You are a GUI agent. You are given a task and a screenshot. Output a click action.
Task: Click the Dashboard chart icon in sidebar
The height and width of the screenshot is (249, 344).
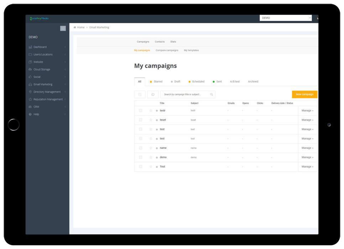[x=30, y=47]
